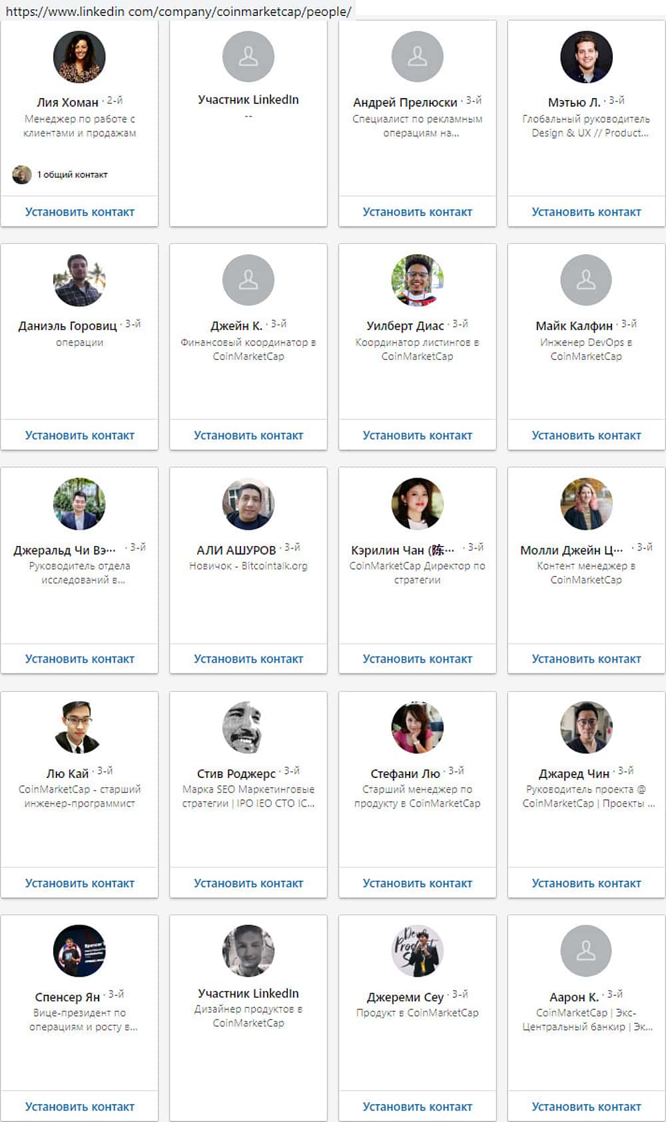This screenshot has height=1122, width=666.
Task: Click Джейн К.'s default avatar icon
Action: point(248,281)
